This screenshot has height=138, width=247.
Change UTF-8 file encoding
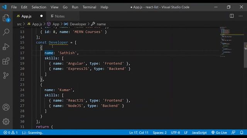[175, 133]
